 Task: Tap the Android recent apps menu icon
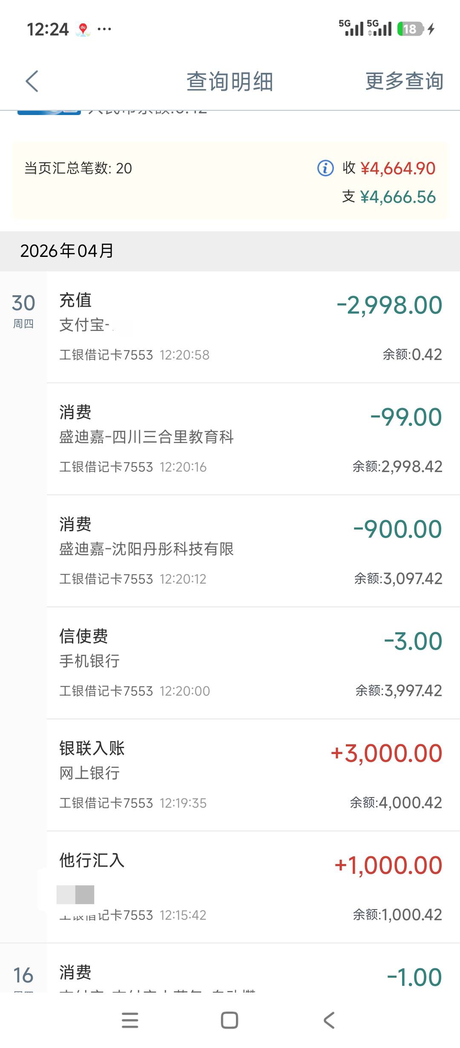[x=130, y=1020]
